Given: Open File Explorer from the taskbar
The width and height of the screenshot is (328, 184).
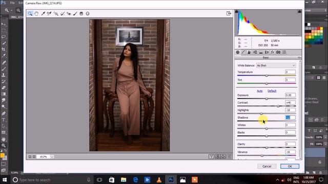Looking at the screenshot, I should point(124,179).
